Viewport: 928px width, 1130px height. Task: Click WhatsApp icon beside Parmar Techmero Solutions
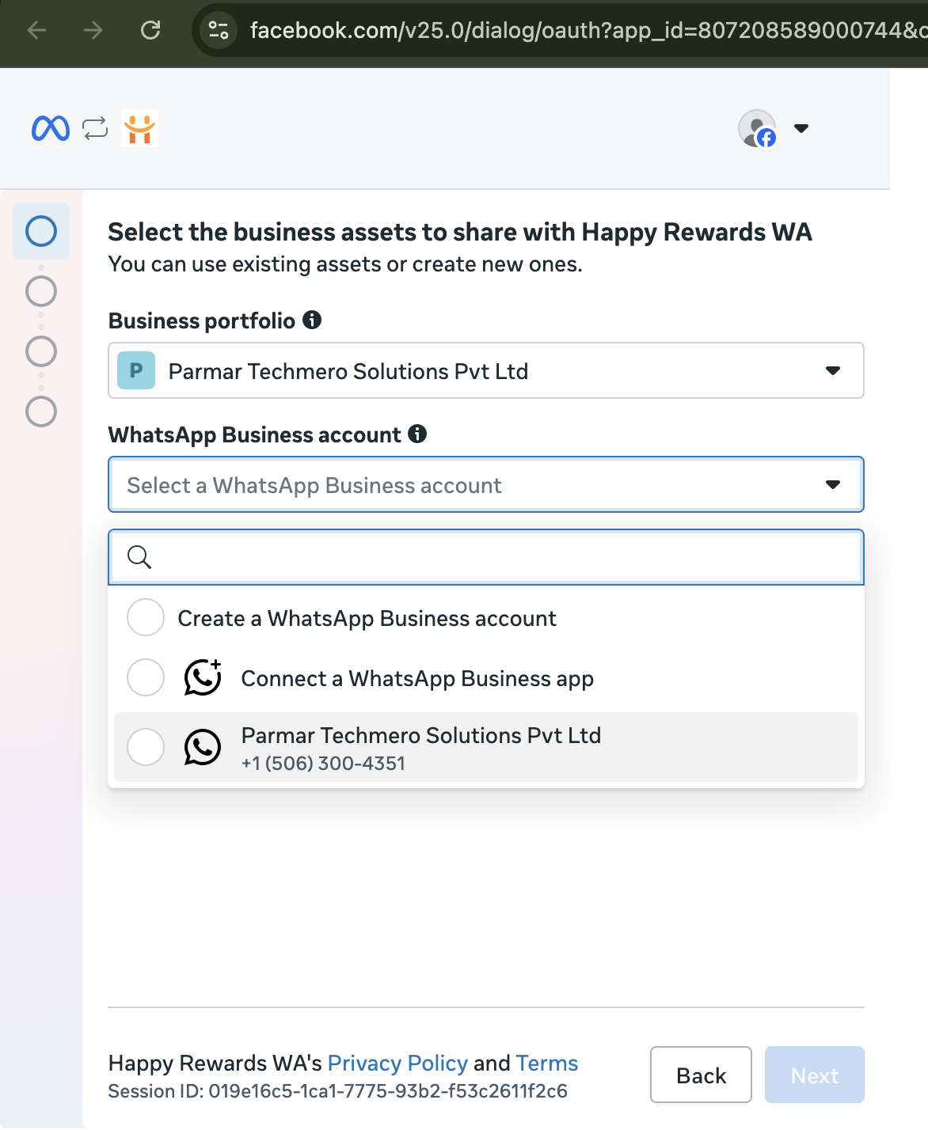203,747
